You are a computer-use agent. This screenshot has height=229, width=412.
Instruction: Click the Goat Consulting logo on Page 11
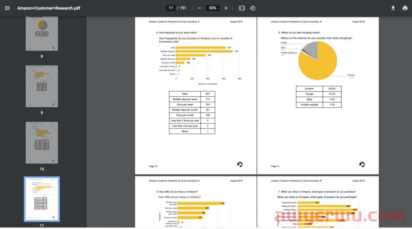click(362, 164)
